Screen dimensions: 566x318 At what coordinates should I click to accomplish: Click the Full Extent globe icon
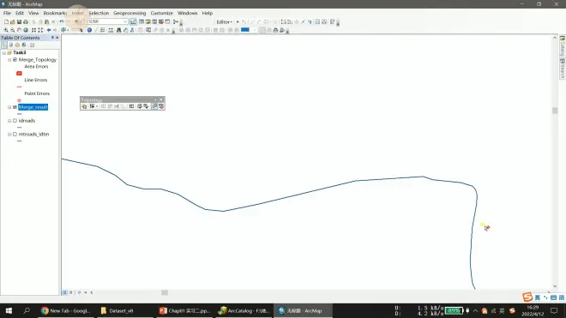tap(26, 30)
